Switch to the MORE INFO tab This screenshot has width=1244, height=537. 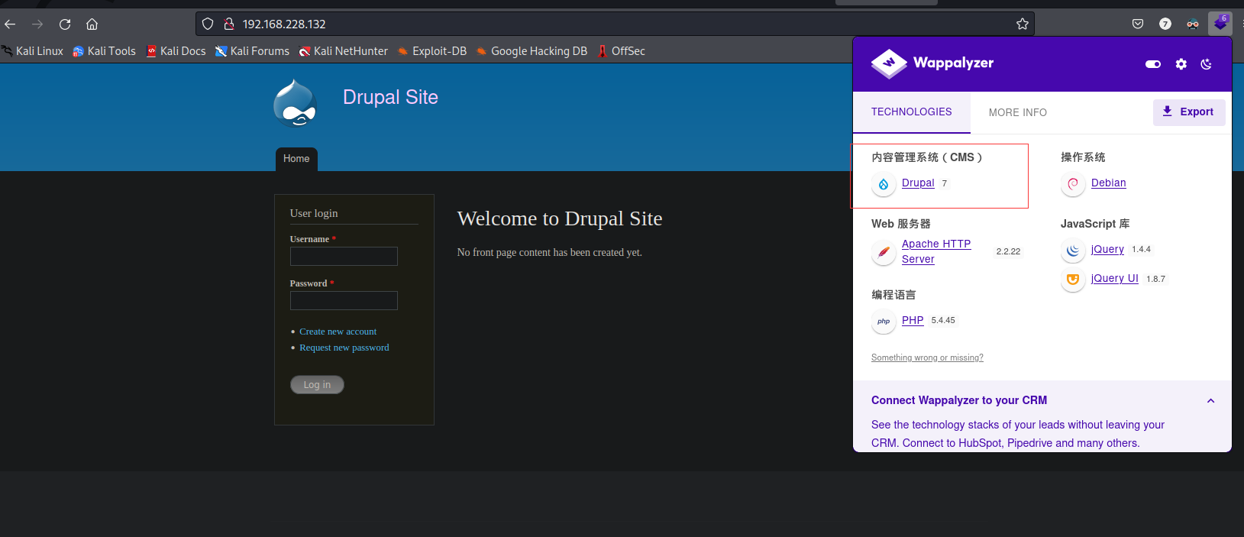(x=1017, y=112)
